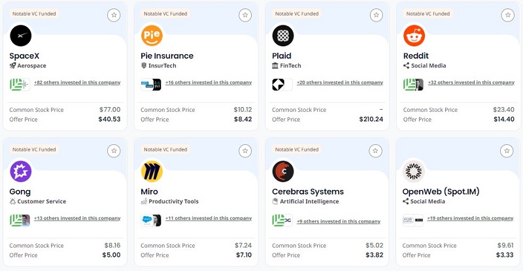Toggle the star on Pie Insurance card
Viewport: 523px width, 271px height.
pos(245,15)
